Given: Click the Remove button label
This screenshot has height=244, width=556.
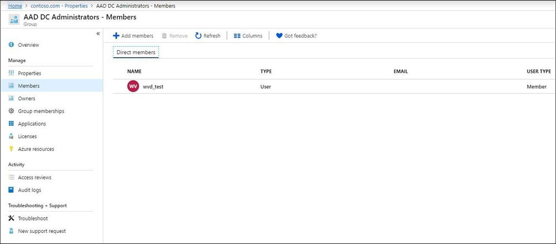Looking at the screenshot, I should [x=178, y=36].
